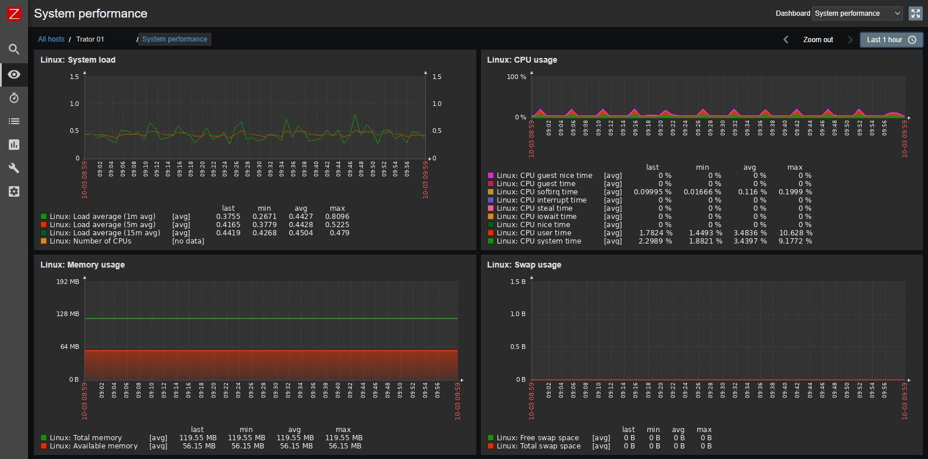Open the All hosts breadcrumb link
This screenshot has width=928, height=459.
(51, 39)
